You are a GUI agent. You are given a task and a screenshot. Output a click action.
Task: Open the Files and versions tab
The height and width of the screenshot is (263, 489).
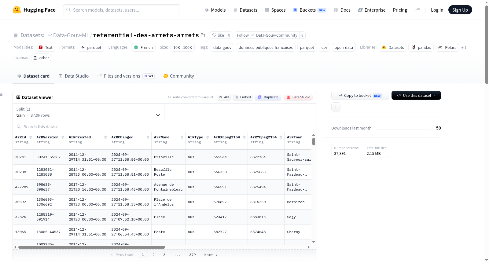pos(126,76)
